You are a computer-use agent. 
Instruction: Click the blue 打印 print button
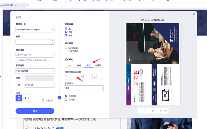click(x=35, y=111)
